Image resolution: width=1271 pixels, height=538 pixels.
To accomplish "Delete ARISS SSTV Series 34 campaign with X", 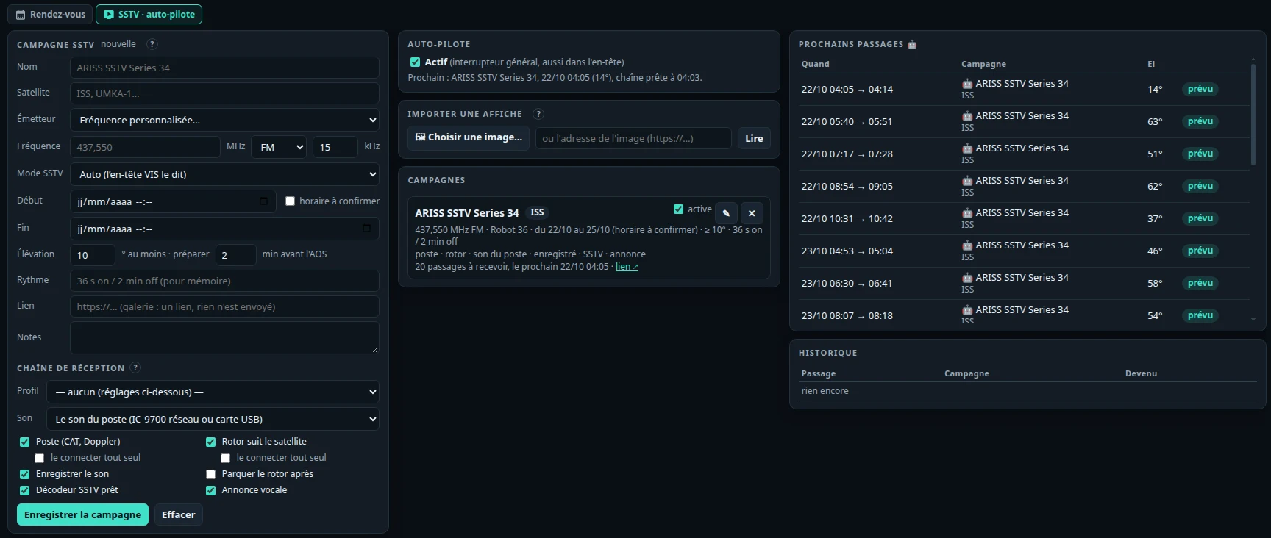I will pos(752,213).
